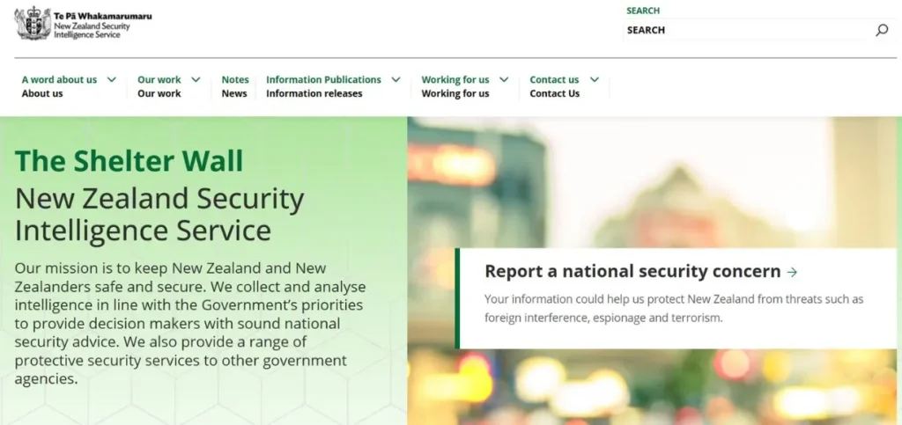Image resolution: width=902 pixels, height=425 pixels.
Task: Expand the Information releases chevron
Action: click(x=396, y=79)
